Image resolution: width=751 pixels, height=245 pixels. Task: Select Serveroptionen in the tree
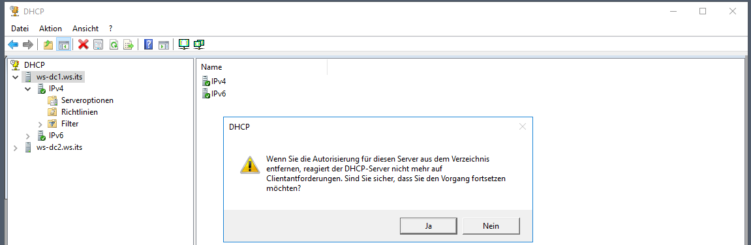[x=87, y=100]
